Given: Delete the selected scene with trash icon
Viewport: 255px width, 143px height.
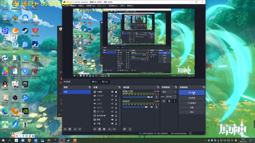Looking at the screenshot, I should click(x=70, y=129).
